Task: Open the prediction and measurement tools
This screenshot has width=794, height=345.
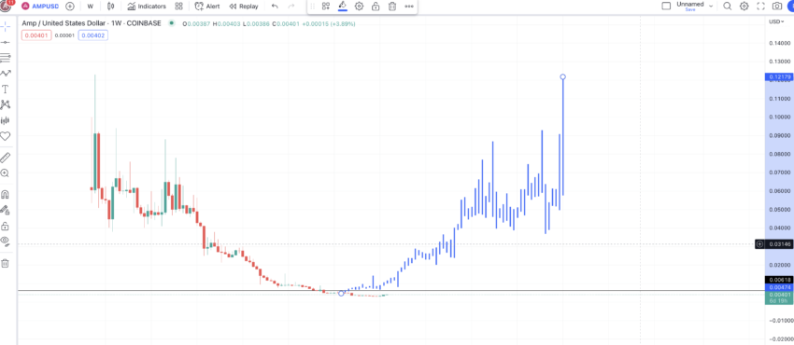Action: pyautogui.click(x=5, y=120)
